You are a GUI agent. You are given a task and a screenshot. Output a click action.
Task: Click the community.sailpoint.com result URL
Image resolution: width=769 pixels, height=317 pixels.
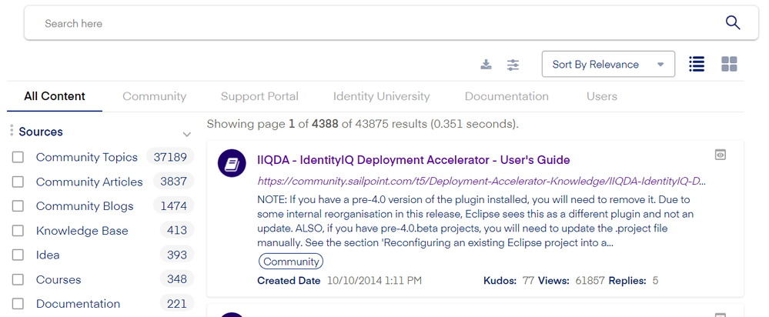pyautogui.click(x=481, y=182)
